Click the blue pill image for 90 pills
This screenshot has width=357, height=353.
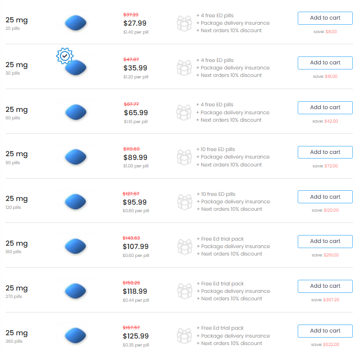pyautogui.click(x=76, y=157)
